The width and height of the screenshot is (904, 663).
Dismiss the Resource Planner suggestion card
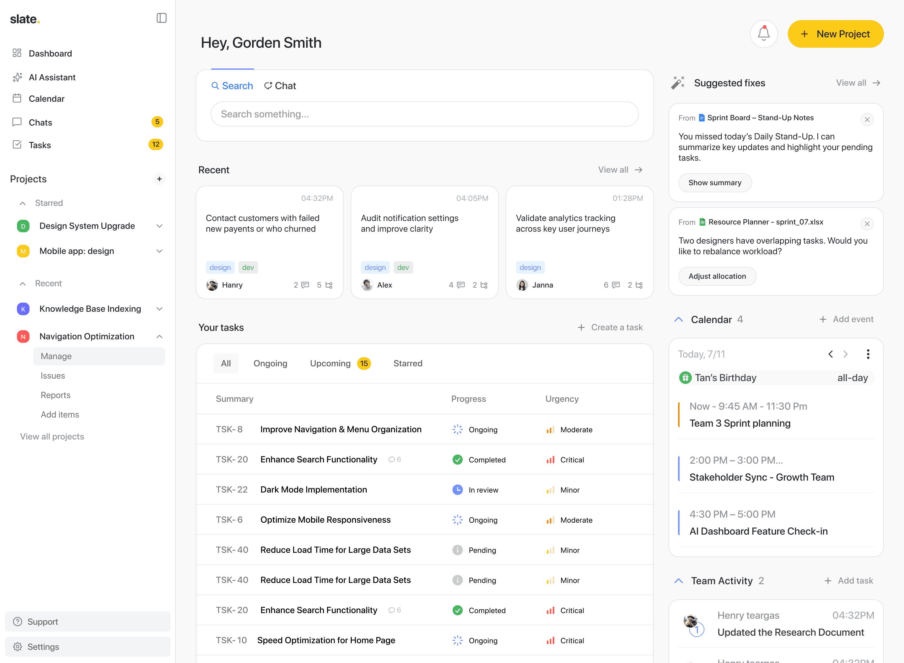point(867,224)
